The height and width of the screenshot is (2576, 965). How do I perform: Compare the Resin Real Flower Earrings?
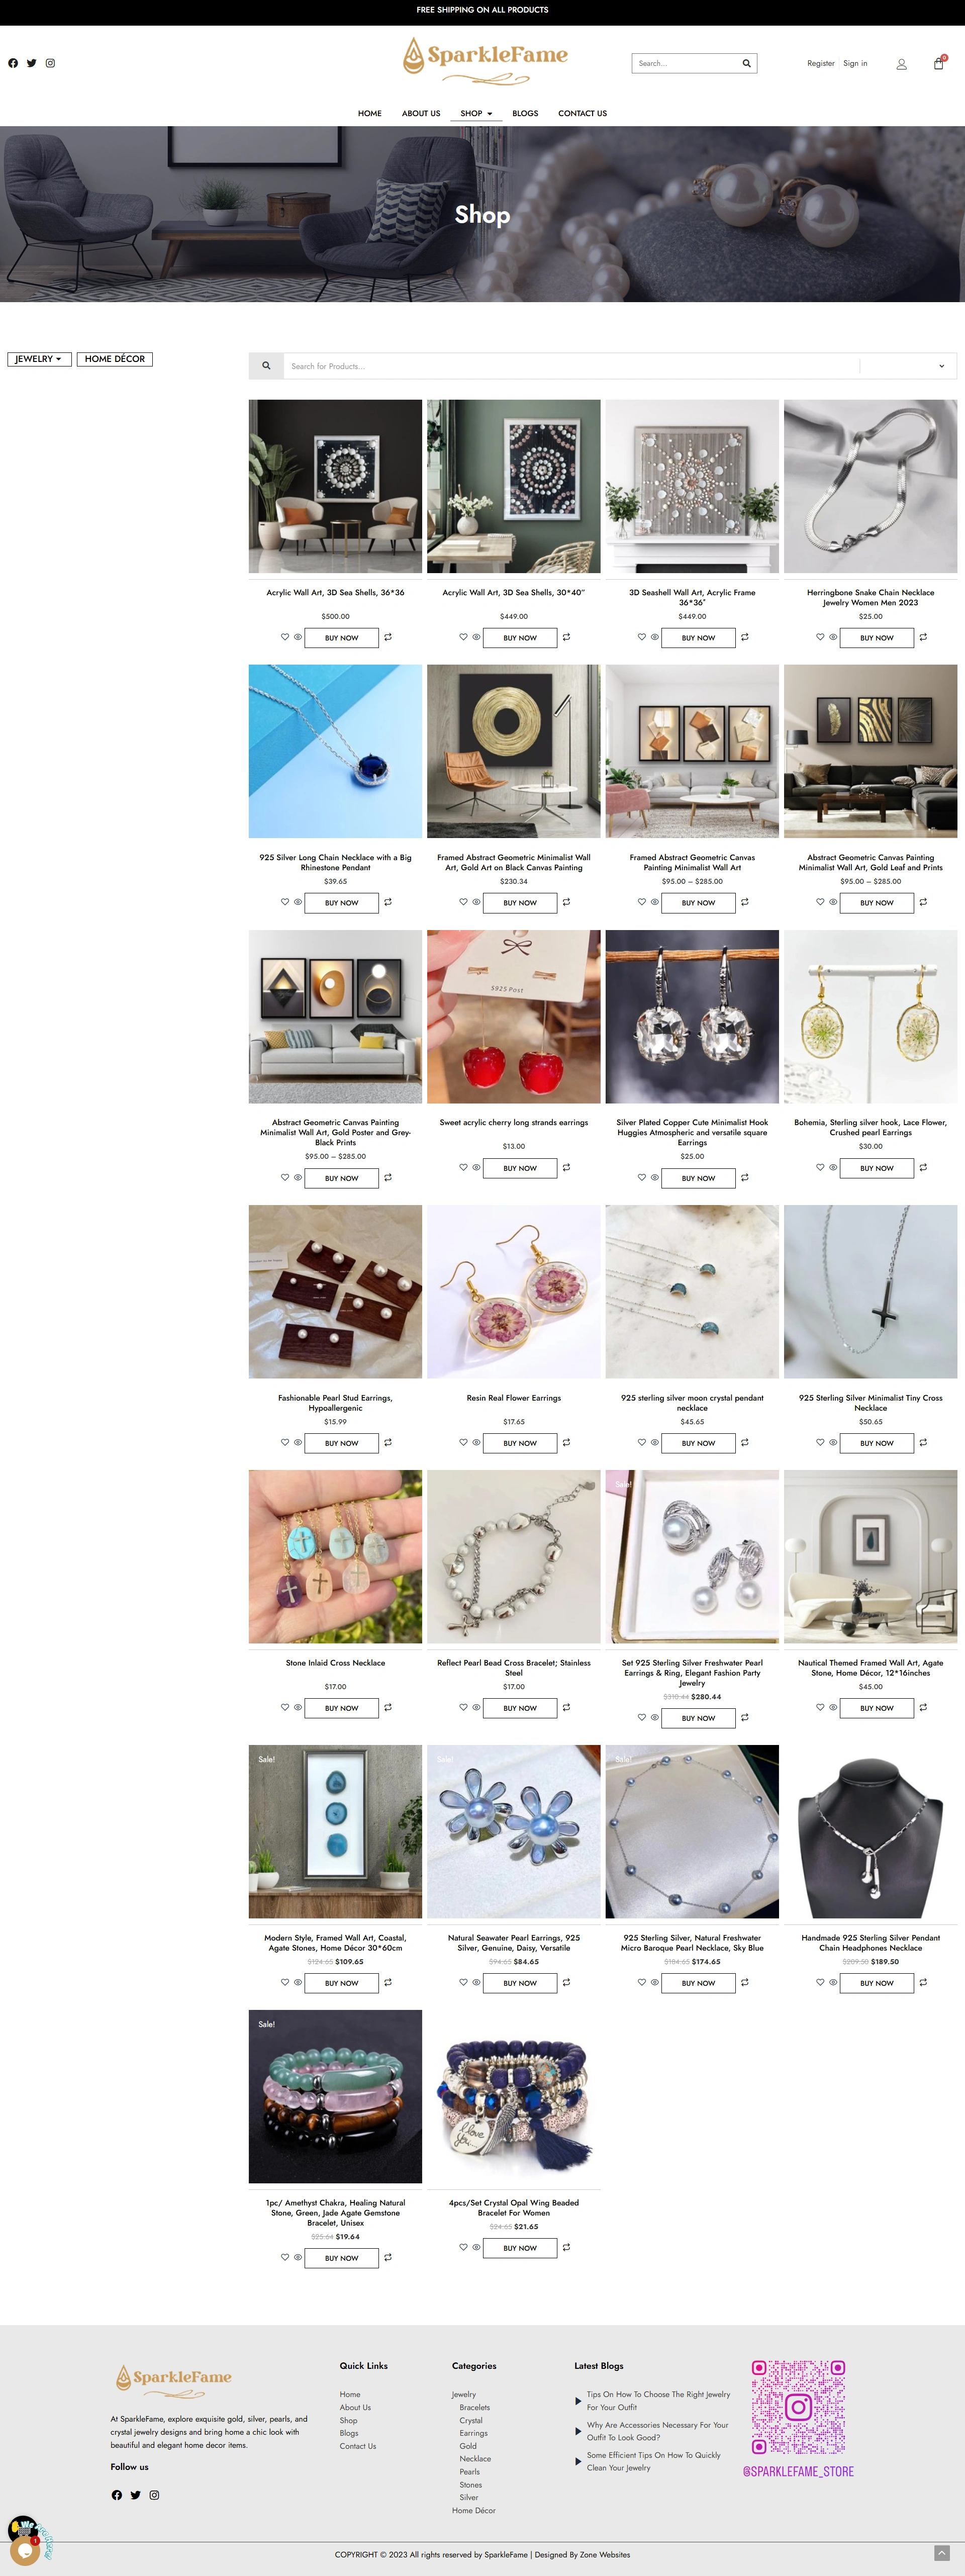tap(566, 1442)
